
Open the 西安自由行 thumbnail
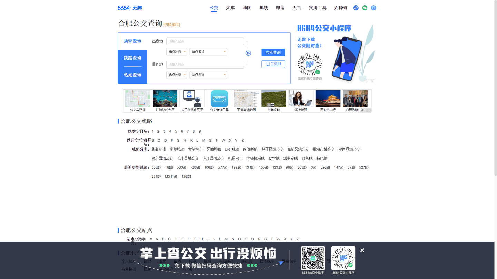pyautogui.click(x=328, y=101)
